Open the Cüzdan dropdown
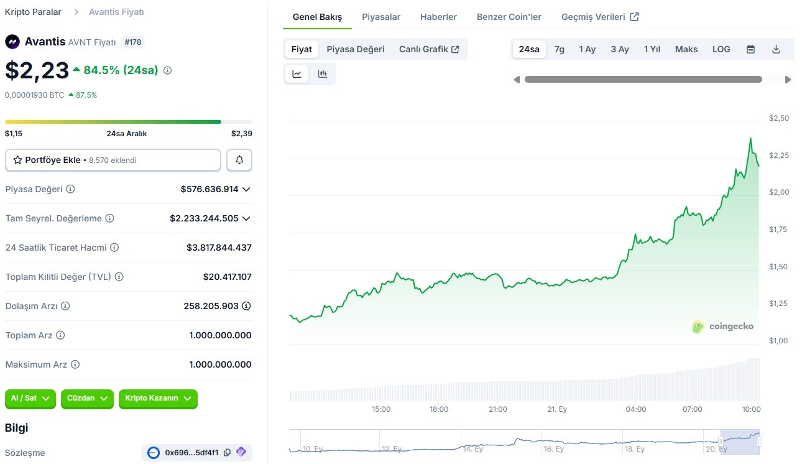Image resolution: width=802 pixels, height=464 pixels. (x=87, y=399)
